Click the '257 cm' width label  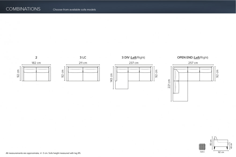point(193,63)
